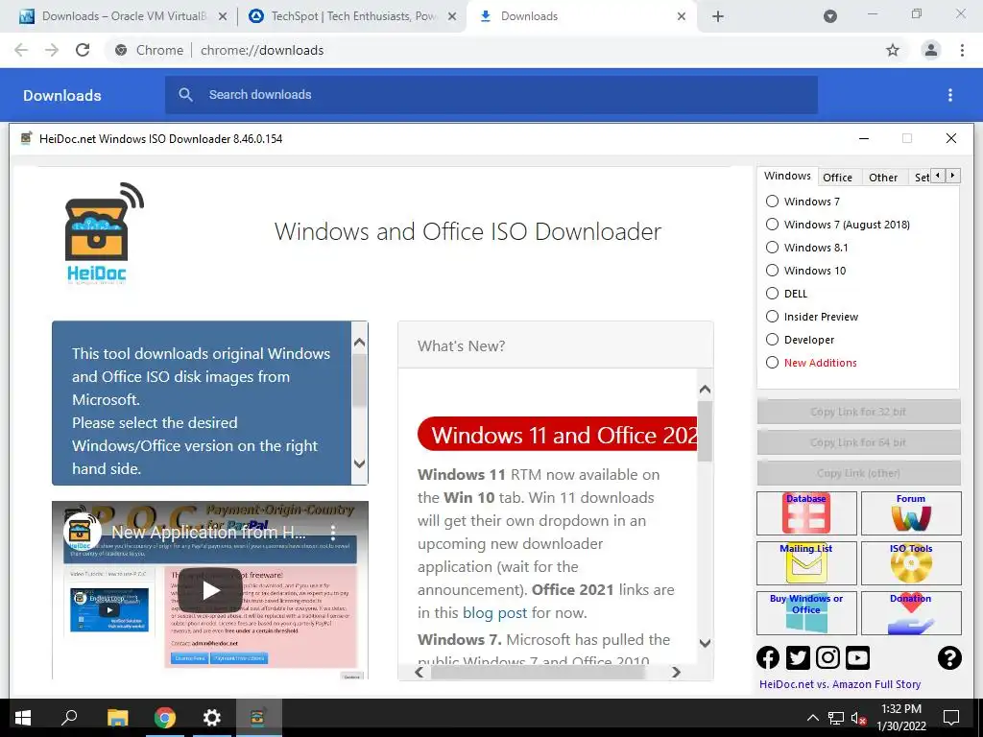Image resolution: width=983 pixels, height=737 pixels.
Task: Open the Buy Windows or Office tile
Action: coord(806,613)
